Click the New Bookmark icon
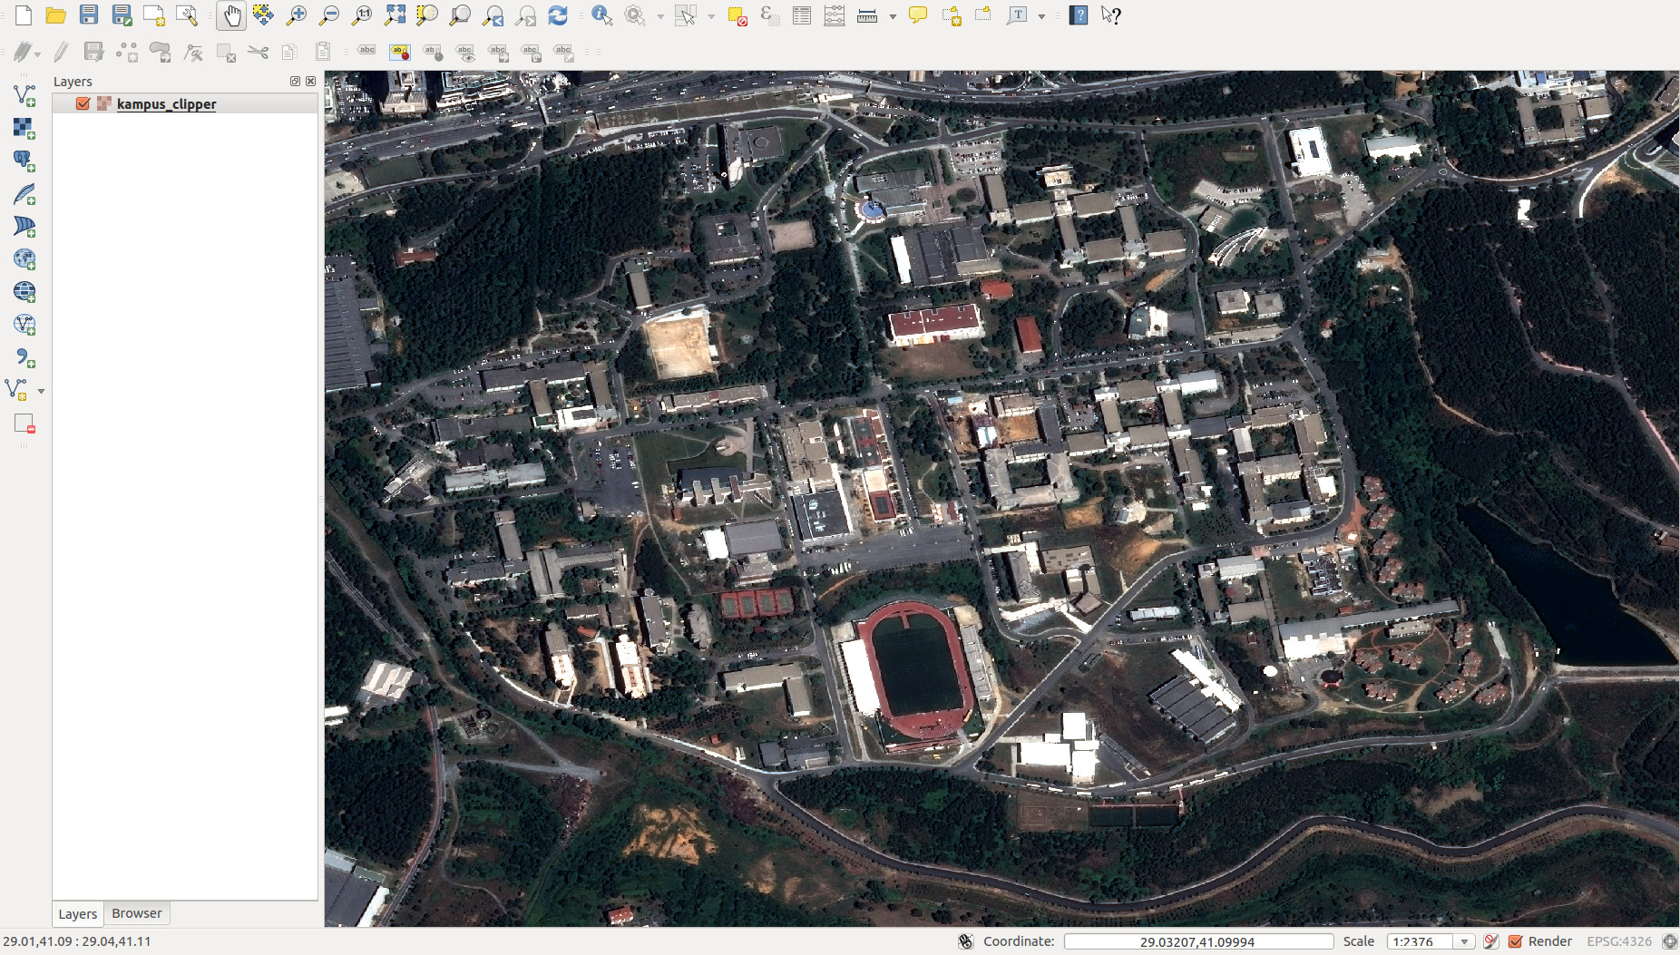The width and height of the screenshot is (1680, 955). pos(951,15)
